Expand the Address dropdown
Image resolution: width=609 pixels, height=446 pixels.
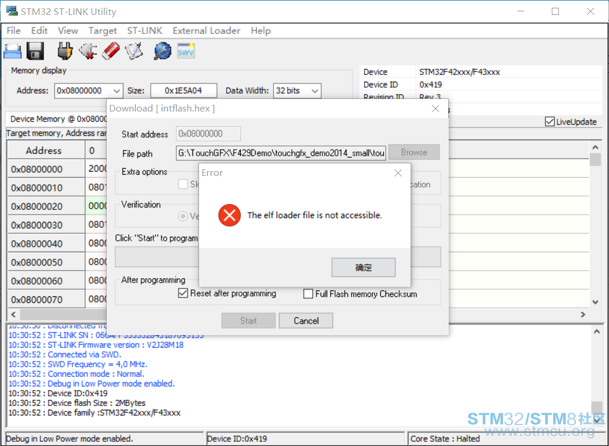[x=117, y=91]
